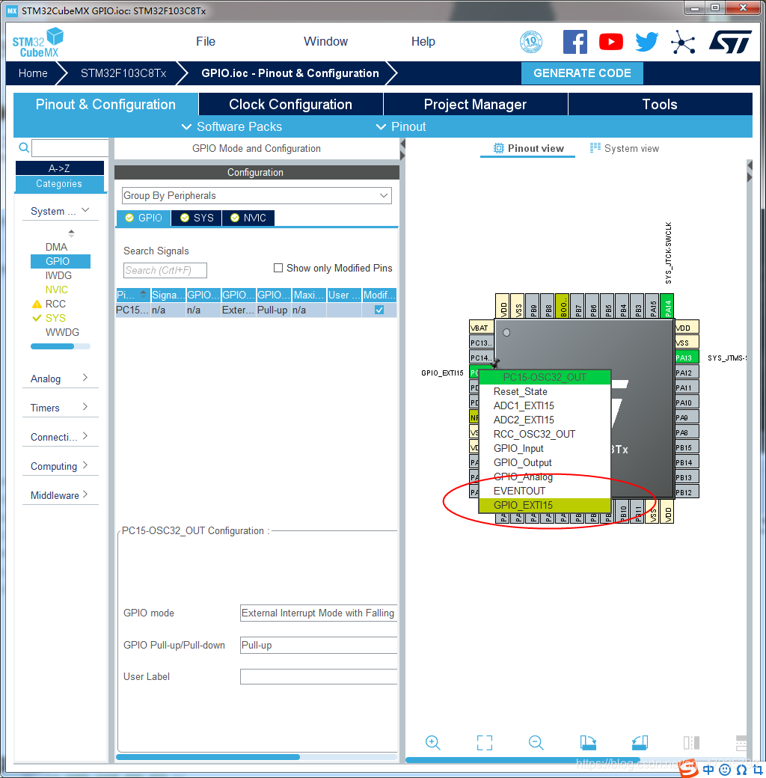Open the GPIO Pull-up/Pull-down combo box
This screenshot has width=766, height=778.
(x=319, y=645)
